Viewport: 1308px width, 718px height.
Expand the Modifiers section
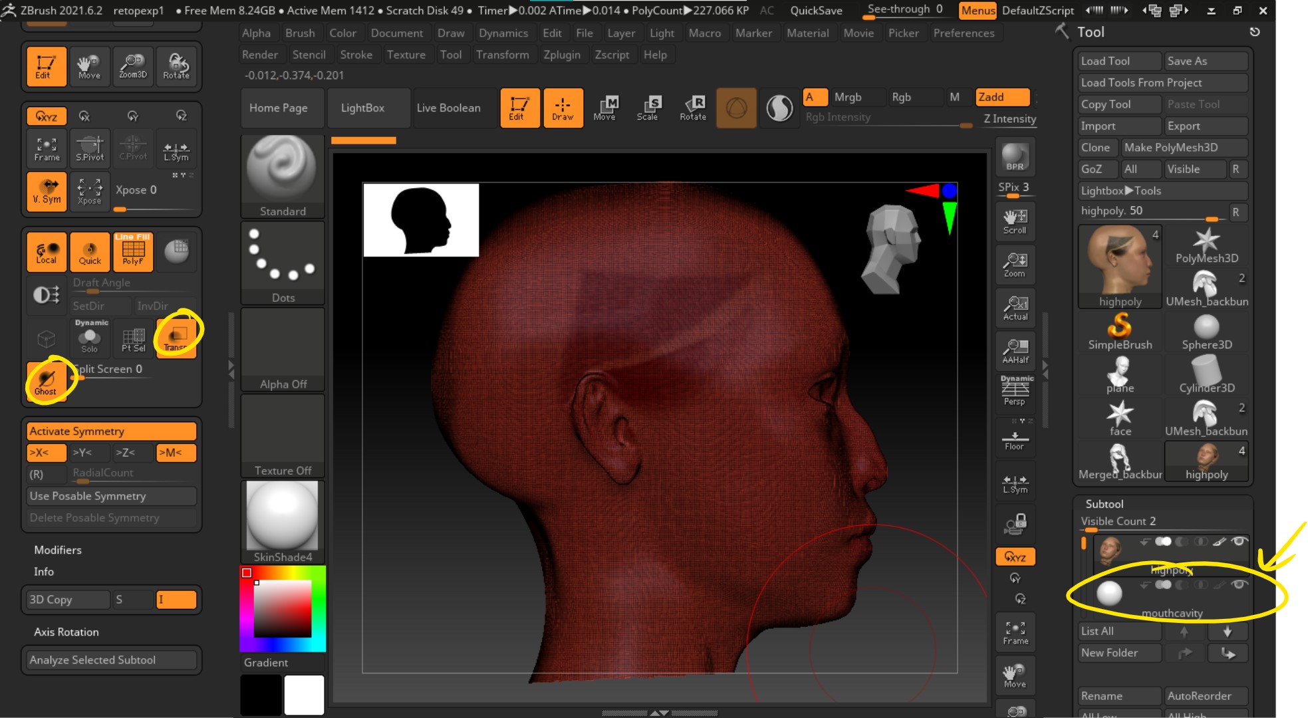58,550
